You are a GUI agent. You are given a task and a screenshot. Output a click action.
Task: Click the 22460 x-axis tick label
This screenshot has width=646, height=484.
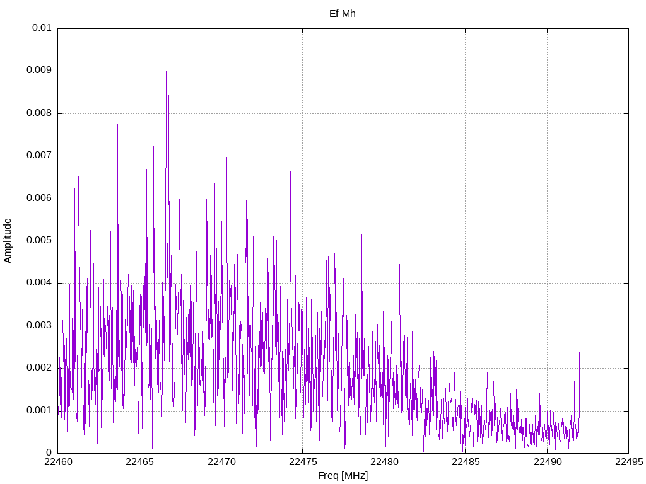(x=57, y=462)
